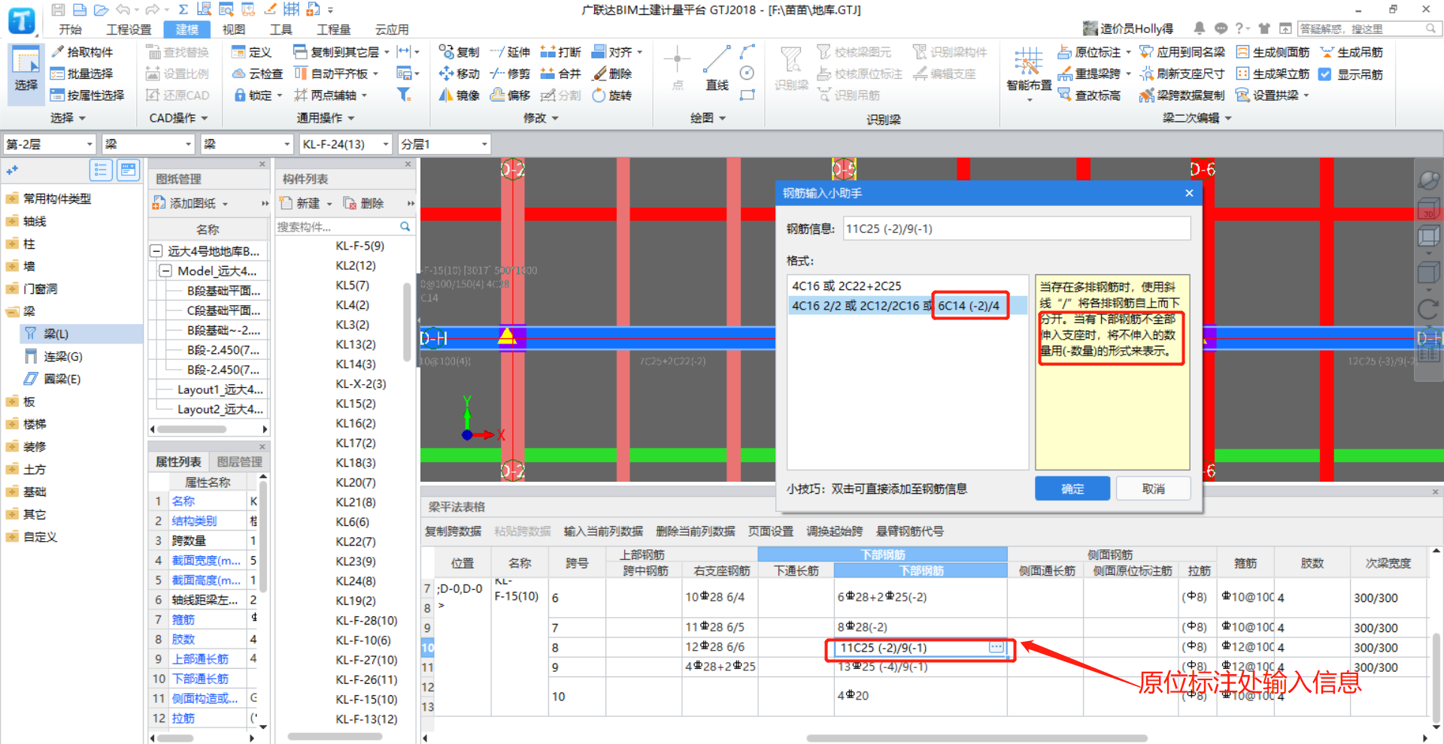1444x744 pixels.
Task: Click the 页面设置 button in beam table
Action: click(x=771, y=531)
